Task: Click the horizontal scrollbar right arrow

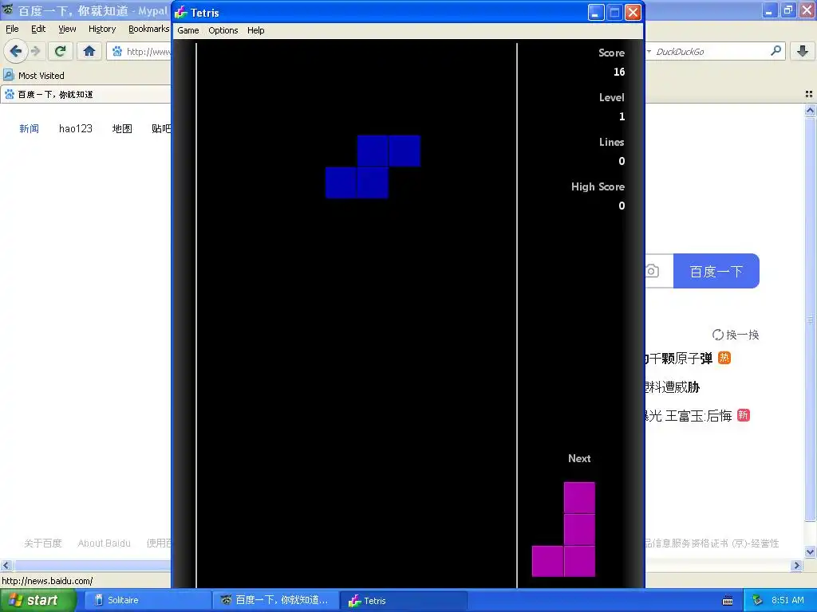Action: (x=797, y=565)
